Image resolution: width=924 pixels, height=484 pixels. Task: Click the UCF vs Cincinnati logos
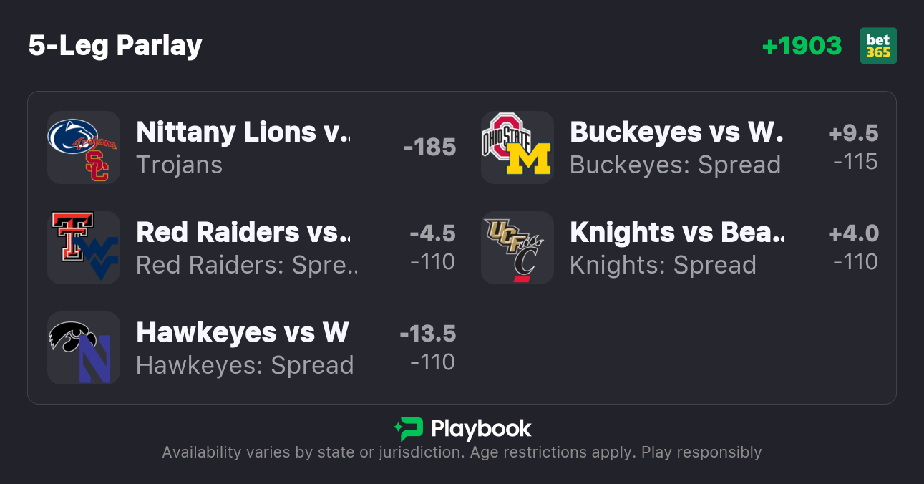517,248
